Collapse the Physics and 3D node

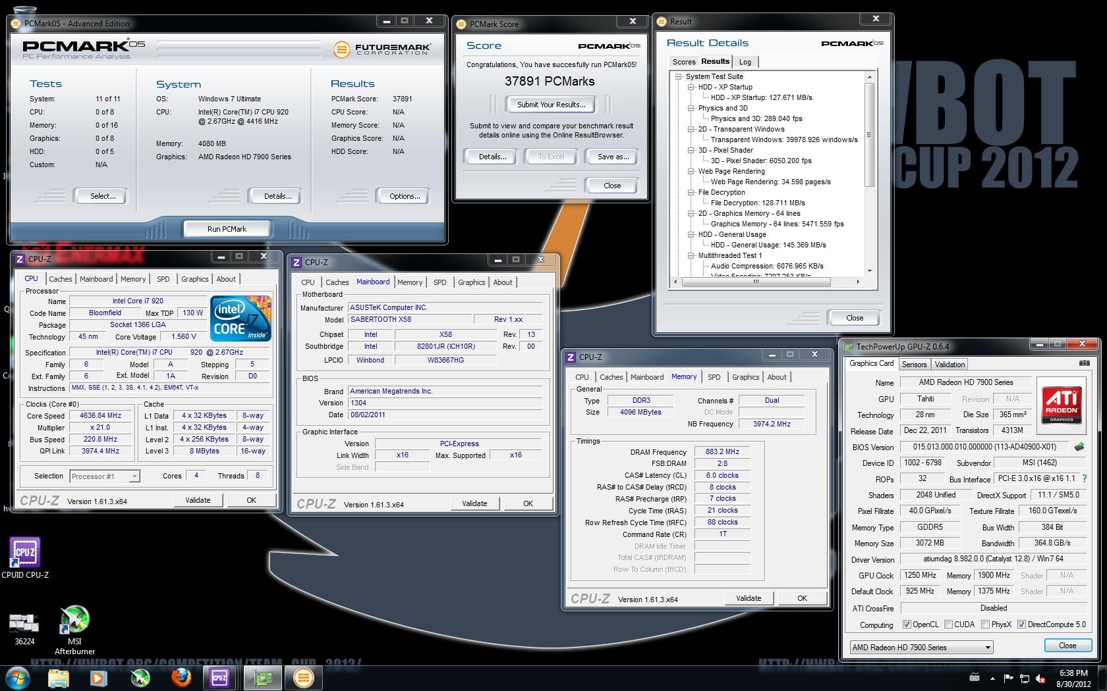tap(691, 108)
